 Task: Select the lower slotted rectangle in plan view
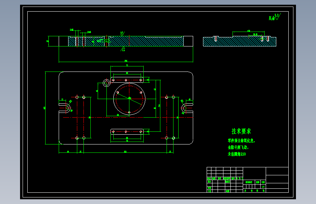127,132
